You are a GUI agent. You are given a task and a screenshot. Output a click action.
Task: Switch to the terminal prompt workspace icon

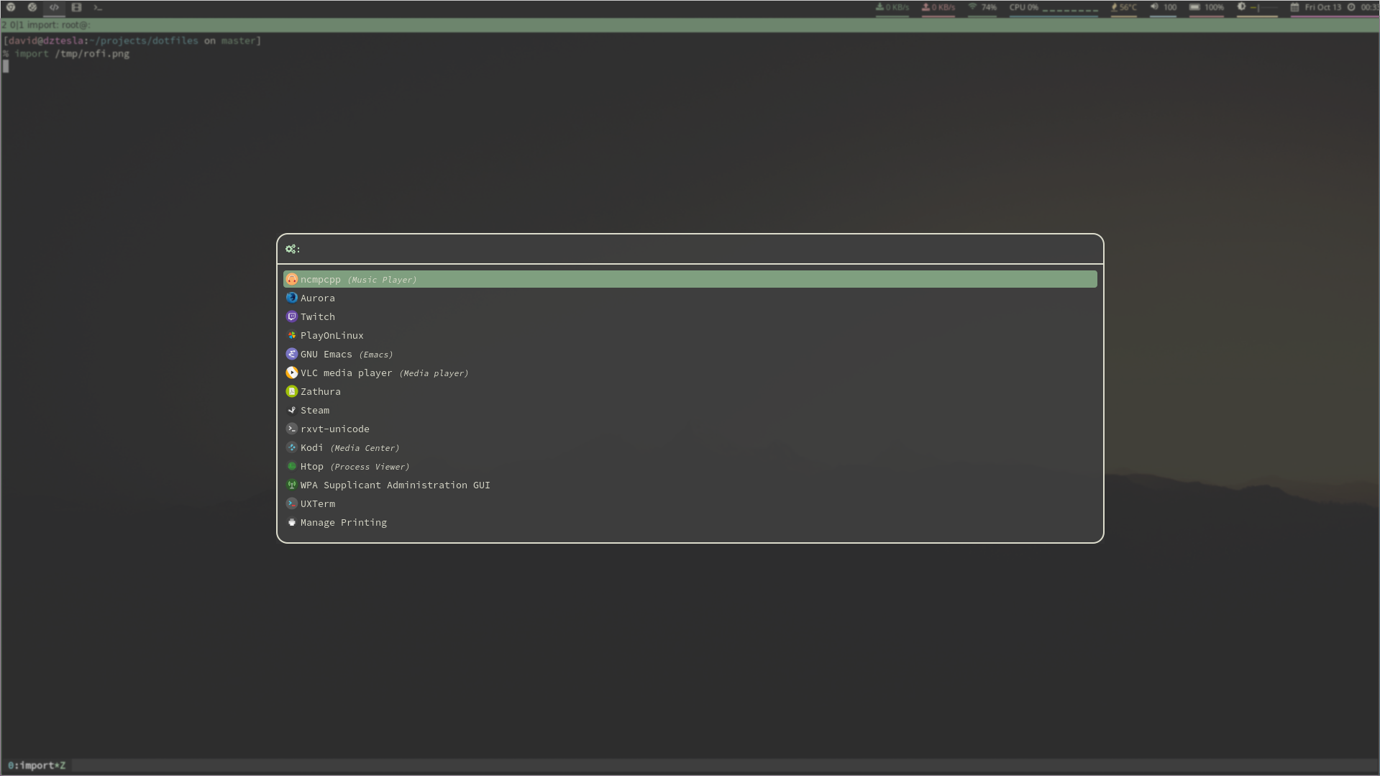(98, 7)
